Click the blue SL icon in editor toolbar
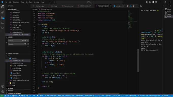 pos(131,6)
